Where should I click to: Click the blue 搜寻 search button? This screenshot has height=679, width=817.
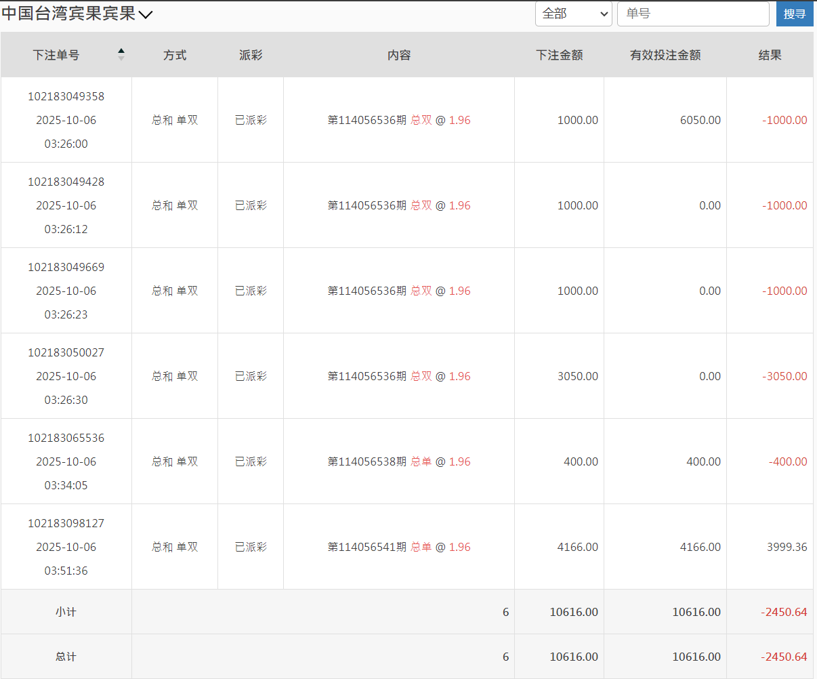794,14
